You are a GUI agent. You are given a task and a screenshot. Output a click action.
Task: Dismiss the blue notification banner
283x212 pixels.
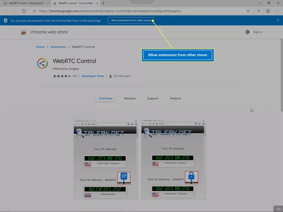pos(278,20)
